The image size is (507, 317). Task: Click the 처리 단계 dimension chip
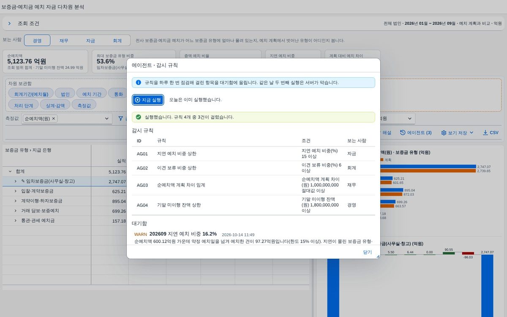24,105
